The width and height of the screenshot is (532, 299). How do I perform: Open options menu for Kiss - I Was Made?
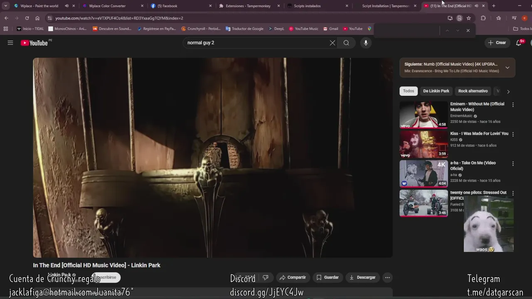click(x=513, y=134)
